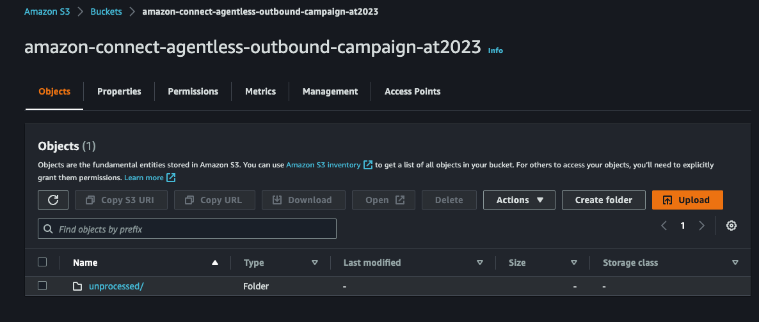The width and height of the screenshot is (759, 322).
Task: Click the Create folder button
Action: point(603,200)
